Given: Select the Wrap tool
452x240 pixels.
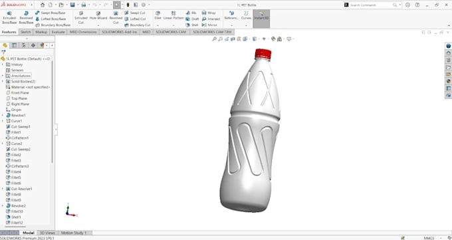Looking at the screenshot, I should click(209, 13).
